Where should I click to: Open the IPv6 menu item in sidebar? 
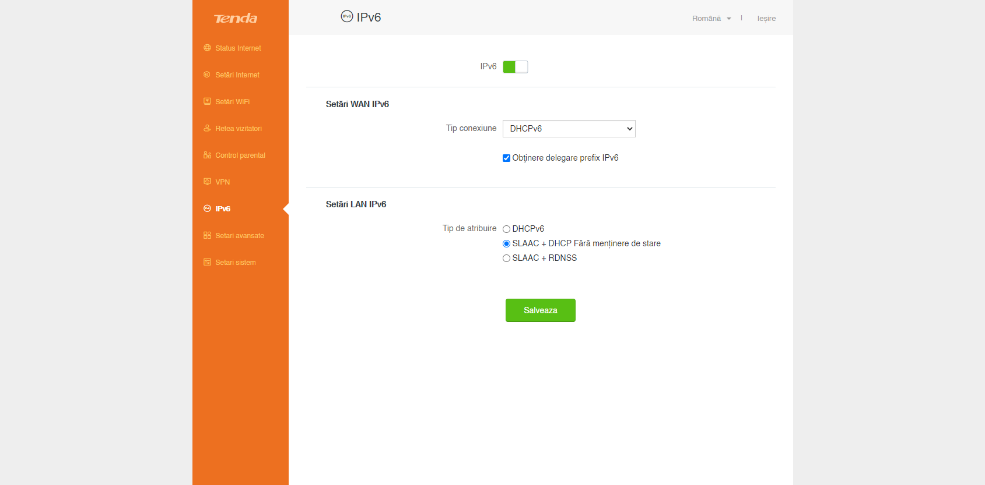click(223, 208)
